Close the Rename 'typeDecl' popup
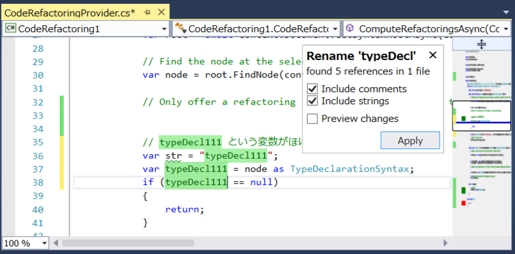The width and height of the screenshot is (515, 254). click(433, 55)
